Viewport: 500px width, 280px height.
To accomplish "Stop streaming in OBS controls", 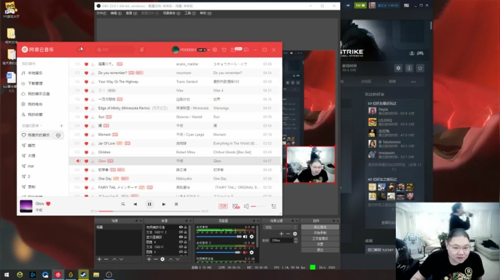I will 320,227.
